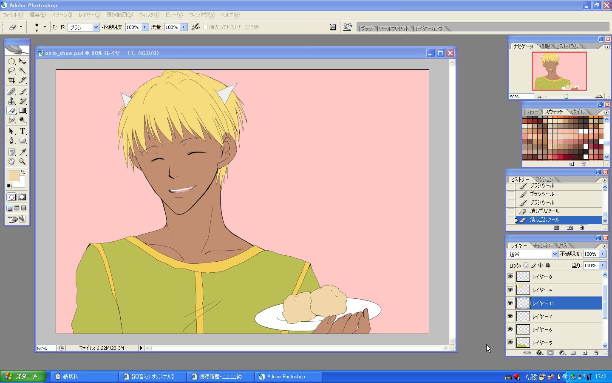Switch to the チャンネル tab
Screen dimensions: 612x383
543,246
